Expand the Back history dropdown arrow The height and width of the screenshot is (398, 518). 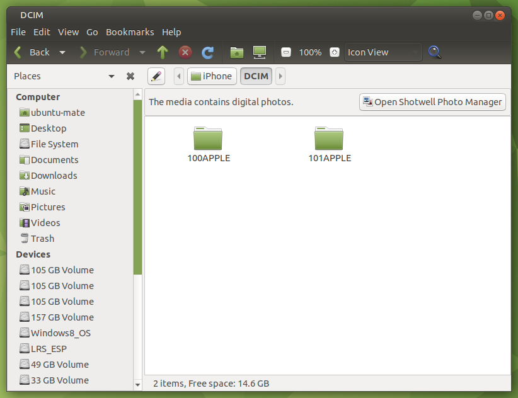pos(62,52)
